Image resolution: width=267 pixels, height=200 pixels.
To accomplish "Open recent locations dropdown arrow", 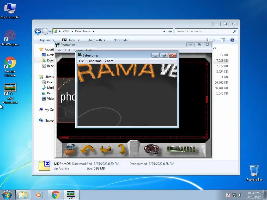I will (x=50, y=32).
